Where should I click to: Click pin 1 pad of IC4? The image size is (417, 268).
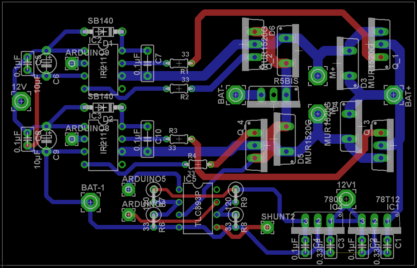point(331,221)
